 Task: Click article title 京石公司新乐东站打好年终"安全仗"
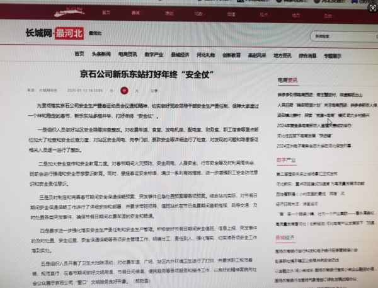(147, 74)
